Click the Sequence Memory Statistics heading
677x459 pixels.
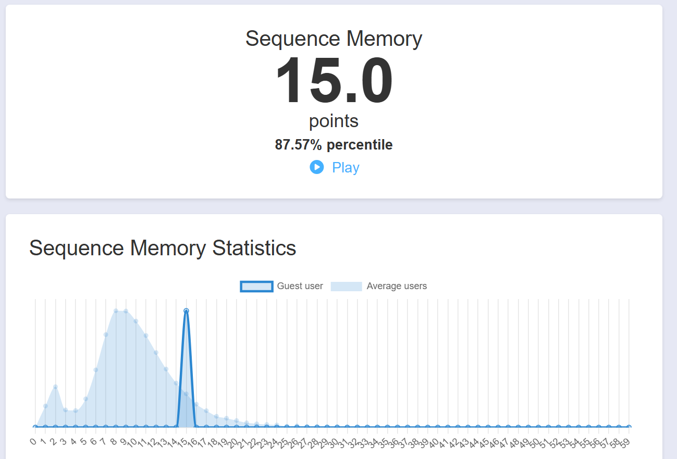[x=163, y=248]
